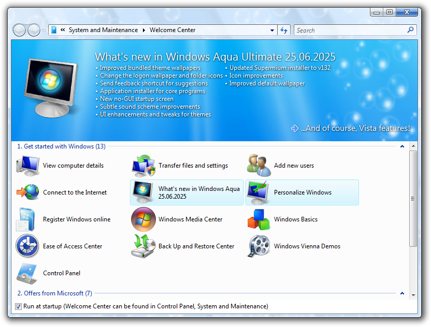Open the recent pages dropdown arrow
Viewport: 431px width, 327px height.
point(44,31)
